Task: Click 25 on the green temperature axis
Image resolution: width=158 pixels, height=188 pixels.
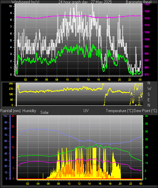Action: tap(146, 140)
